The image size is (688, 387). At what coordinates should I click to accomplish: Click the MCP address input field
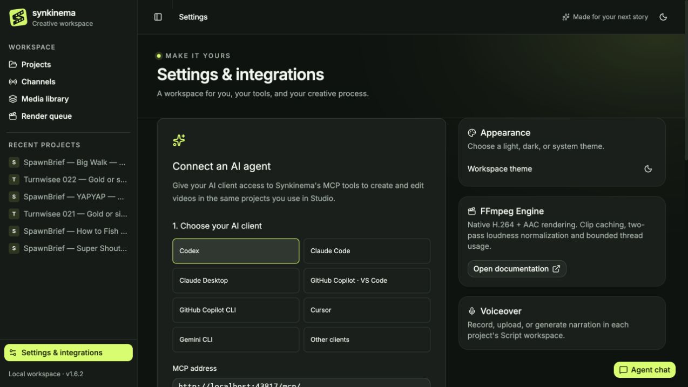(x=301, y=383)
